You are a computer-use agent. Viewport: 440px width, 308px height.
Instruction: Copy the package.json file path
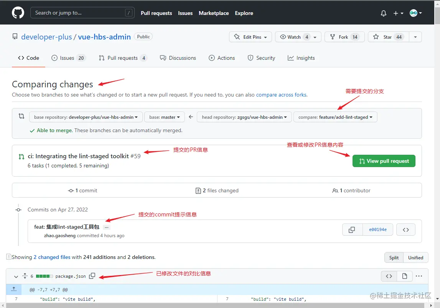92,276
